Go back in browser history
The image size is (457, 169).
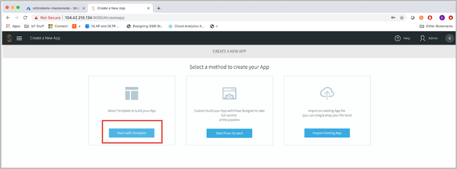pyautogui.click(x=8, y=17)
